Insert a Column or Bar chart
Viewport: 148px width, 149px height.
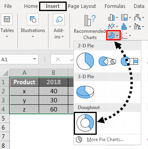click(x=111, y=17)
